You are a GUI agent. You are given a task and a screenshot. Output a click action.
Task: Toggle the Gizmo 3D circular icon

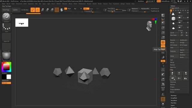[x=57, y=10]
